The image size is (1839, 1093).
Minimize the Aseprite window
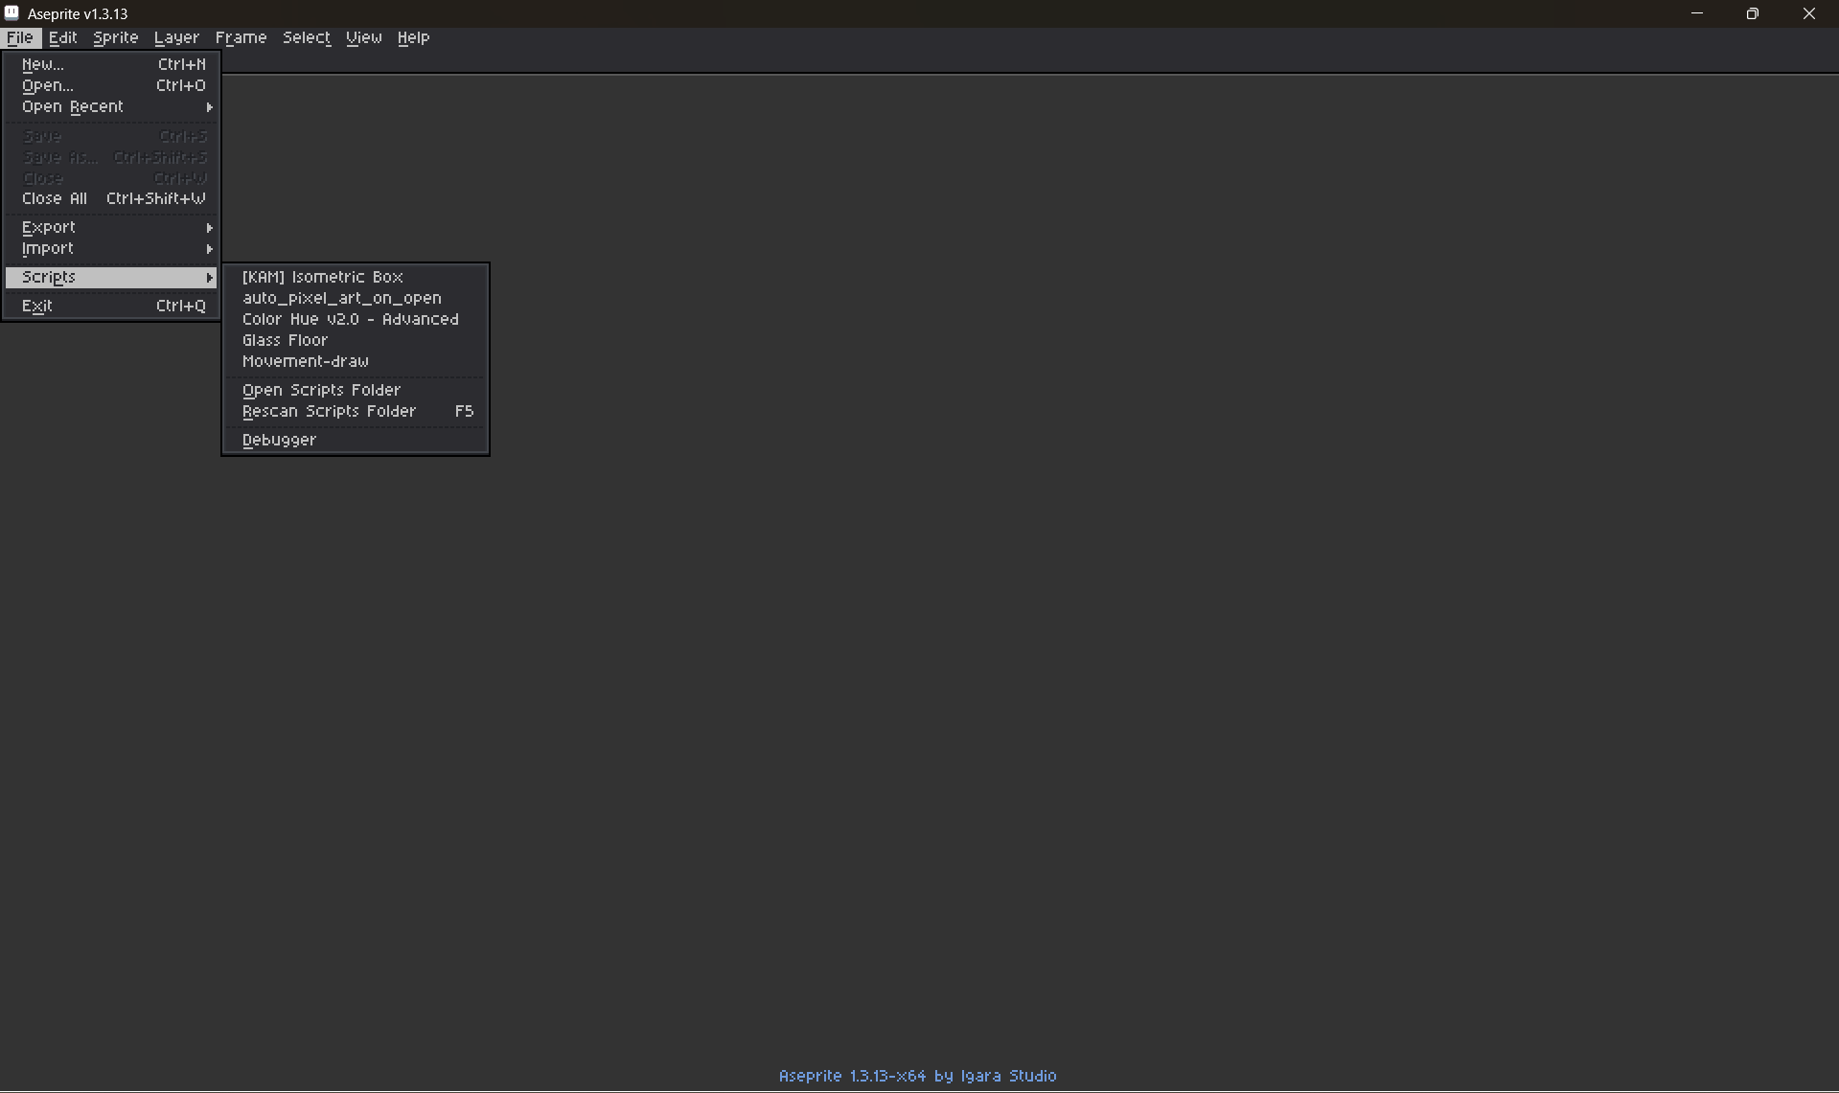click(1696, 13)
